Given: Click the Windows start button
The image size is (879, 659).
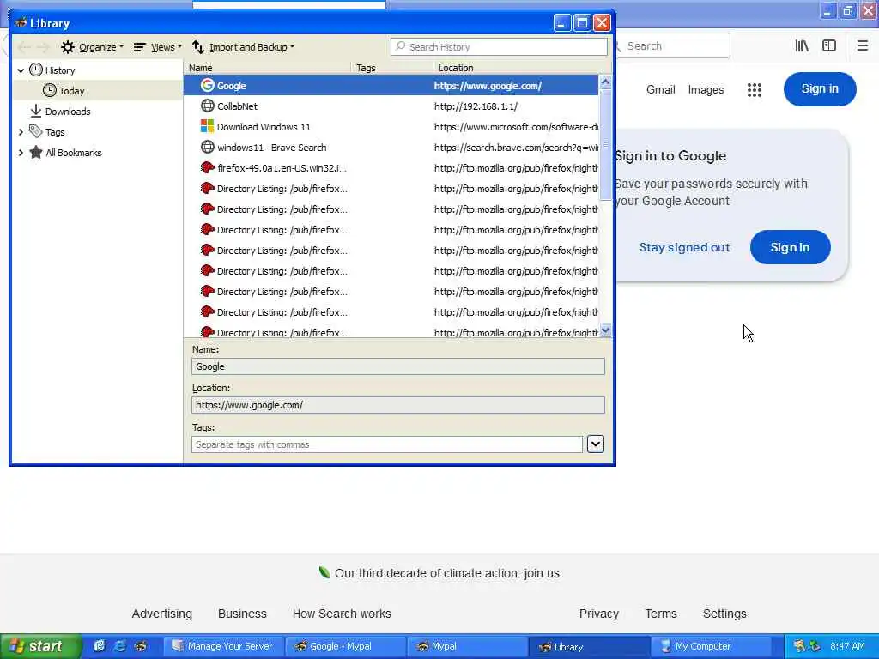Looking at the screenshot, I should (39, 646).
